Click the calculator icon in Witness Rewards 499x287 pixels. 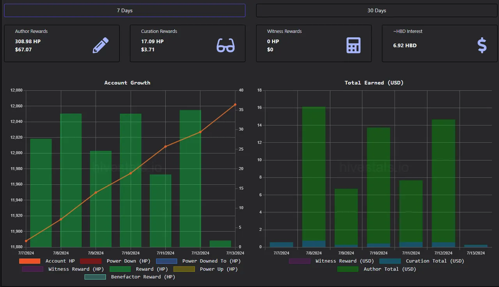pos(354,45)
